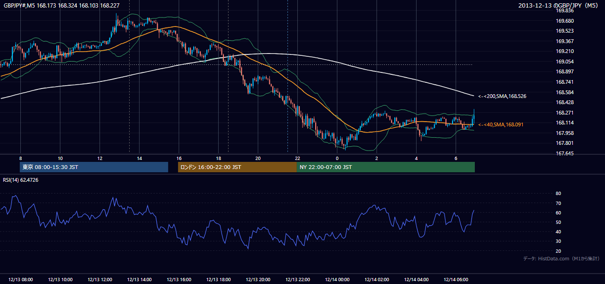
Task: Click the 12/13 22:00 bottom time label
Action: tap(297, 280)
